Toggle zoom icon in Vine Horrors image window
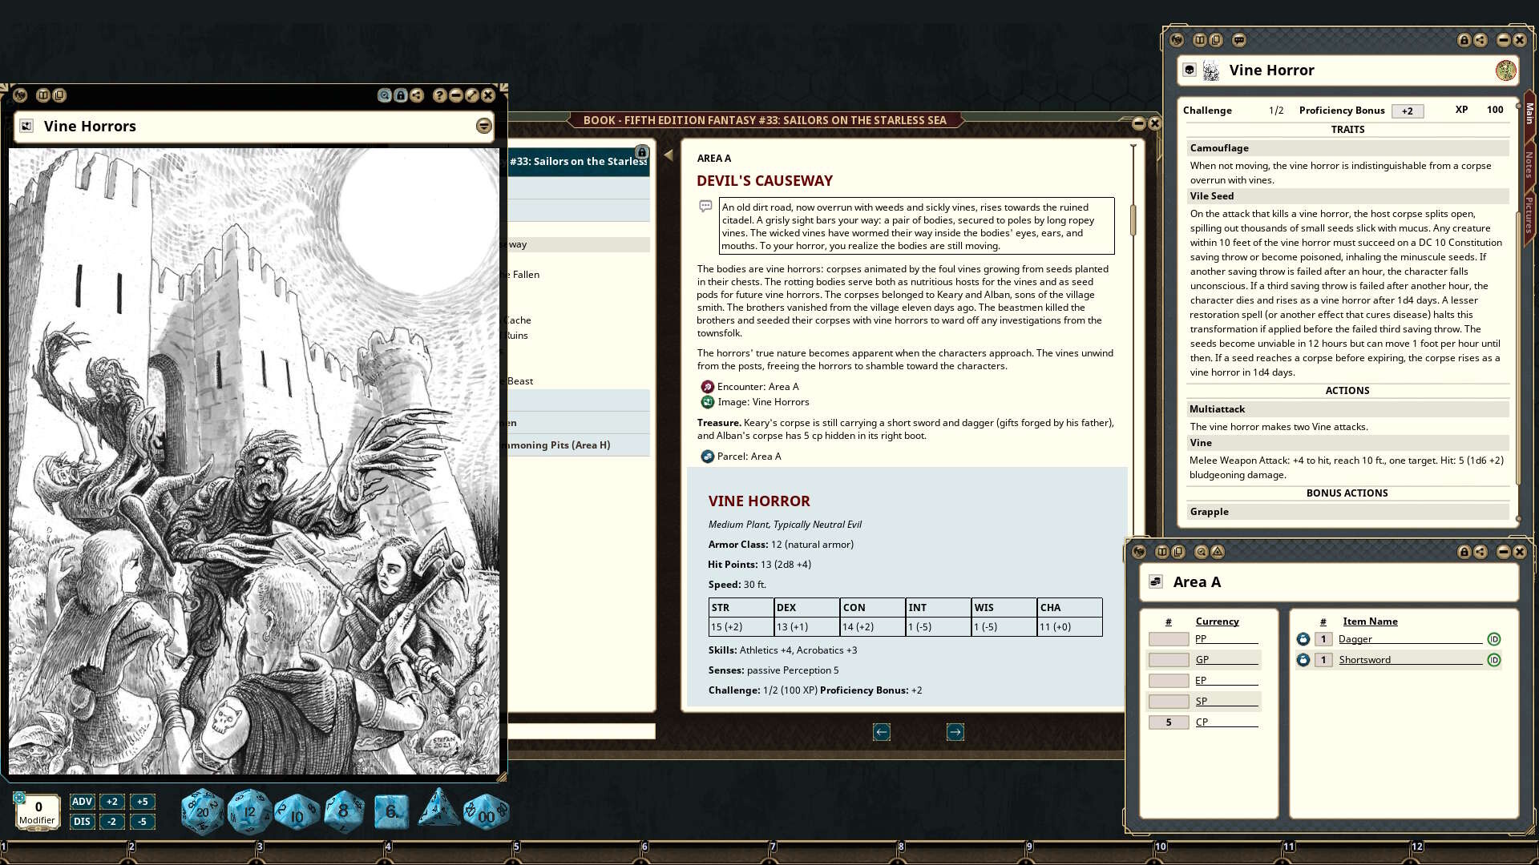Screen dimensions: 1539x865 click(x=385, y=95)
